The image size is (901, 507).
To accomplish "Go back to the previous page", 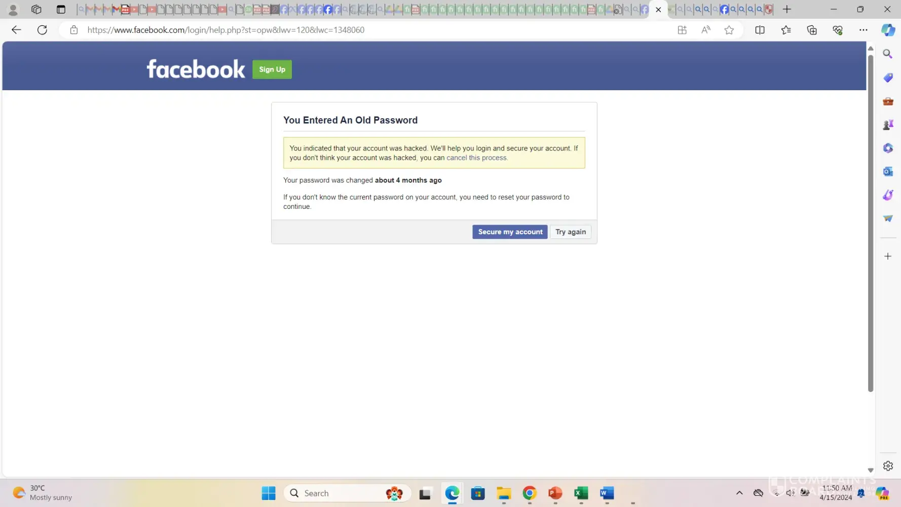I will coord(16,30).
